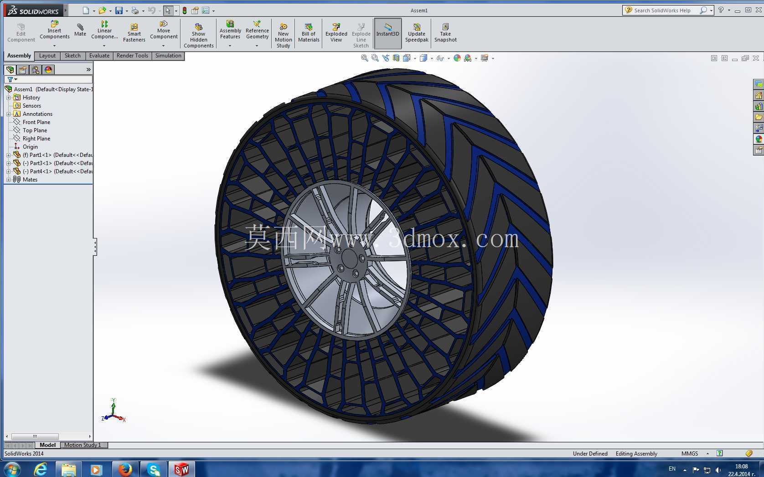Toggle Instant3D mode
Image resolution: width=764 pixels, height=477 pixels.
point(388,33)
